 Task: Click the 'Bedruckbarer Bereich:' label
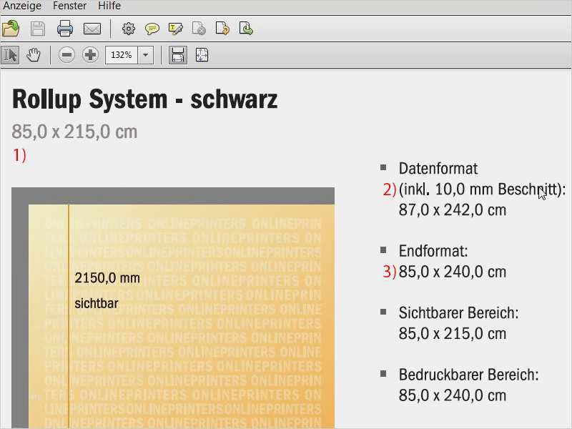pos(469,375)
